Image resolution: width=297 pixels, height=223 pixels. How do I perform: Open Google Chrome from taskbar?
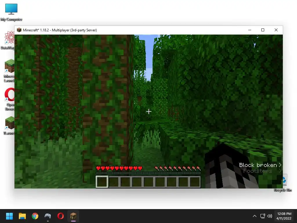tap(35, 216)
